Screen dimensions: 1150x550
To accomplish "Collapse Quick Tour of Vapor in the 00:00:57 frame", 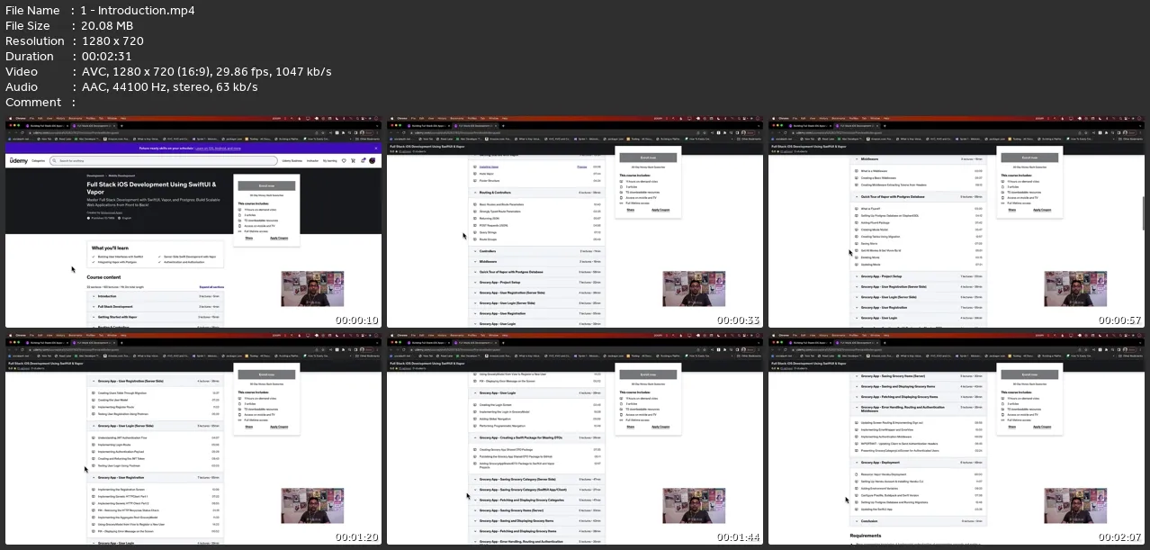I will tap(919, 196).
